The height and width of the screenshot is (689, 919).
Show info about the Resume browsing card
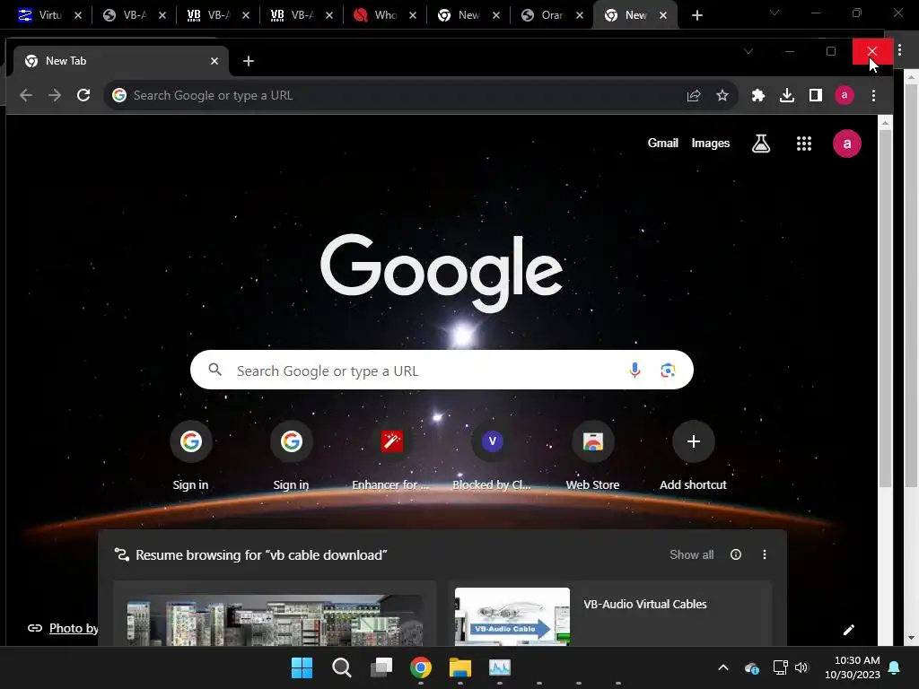(736, 554)
